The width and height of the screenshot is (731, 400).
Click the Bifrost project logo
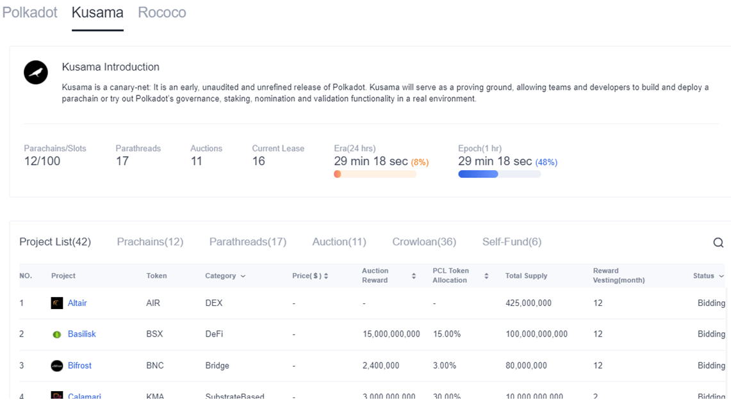coord(57,365)
